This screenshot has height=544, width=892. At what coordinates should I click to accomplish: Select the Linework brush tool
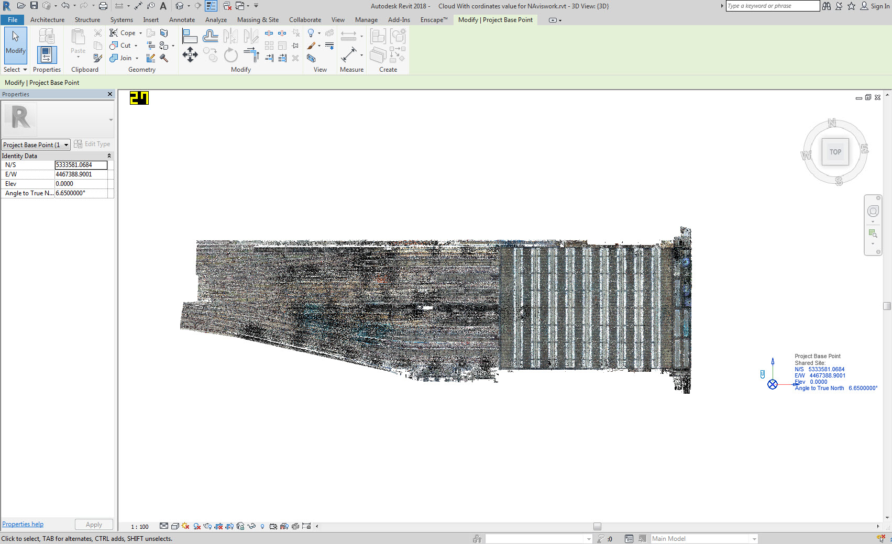pos(311,46)
